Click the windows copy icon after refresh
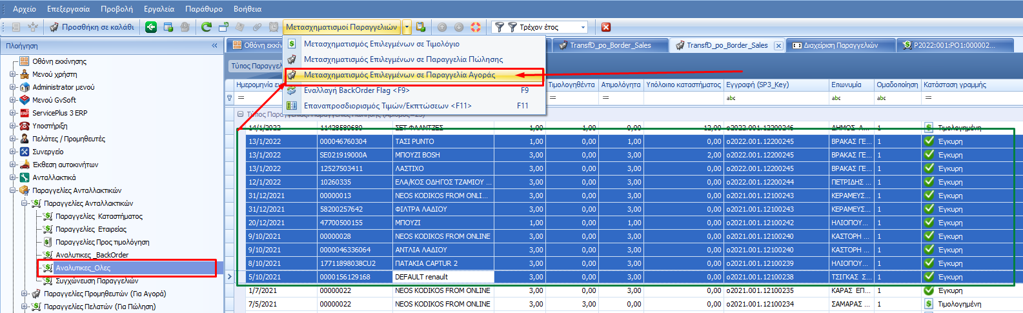The image size is (1023, 313). [x=223, y=27]
